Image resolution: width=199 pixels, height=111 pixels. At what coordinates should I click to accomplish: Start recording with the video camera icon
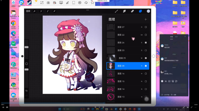pos(54,3)
